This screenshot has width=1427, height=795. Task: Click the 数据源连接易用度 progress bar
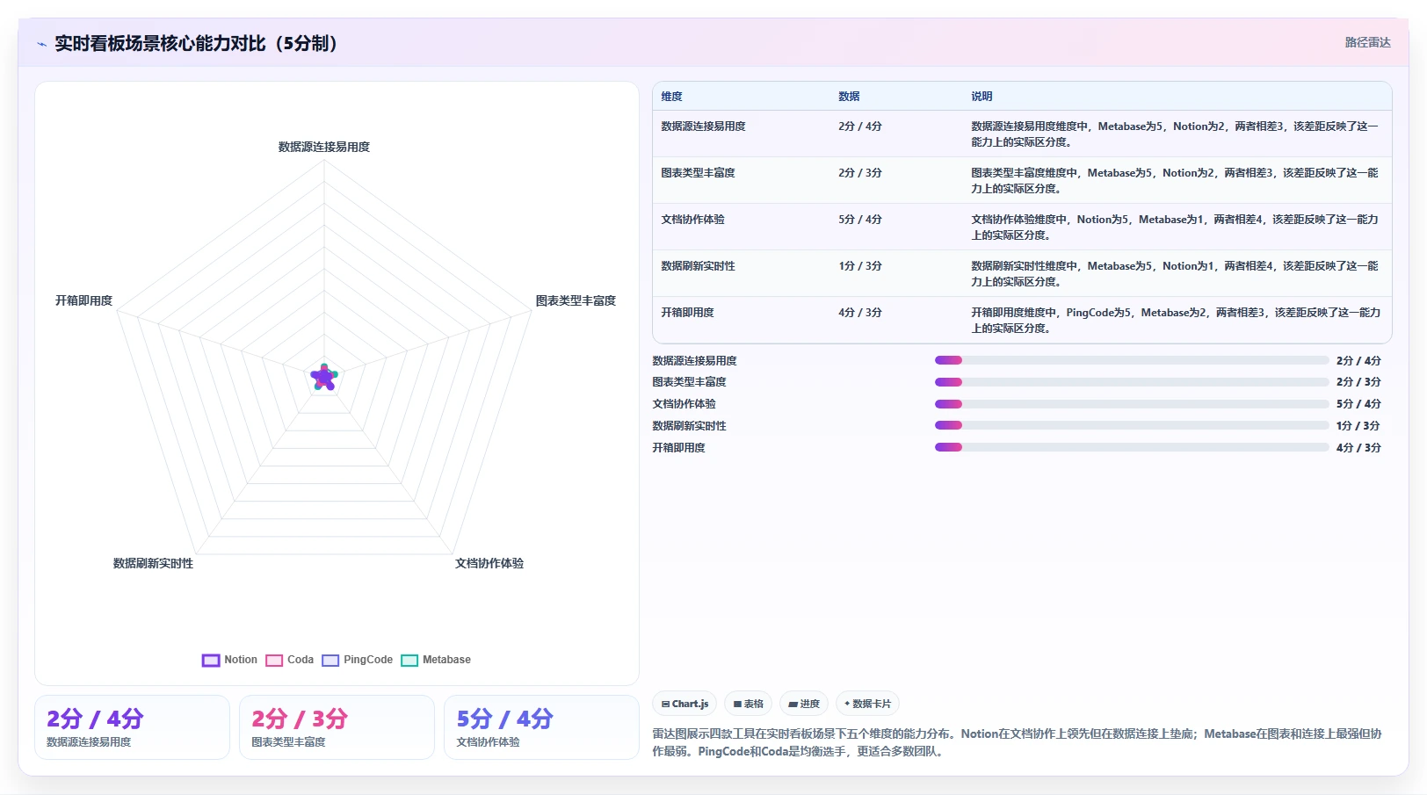point(1132,360)
